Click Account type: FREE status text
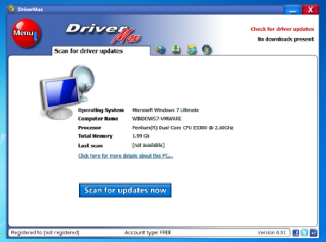This screenshot has height=242, width=326. pos(148,233)
